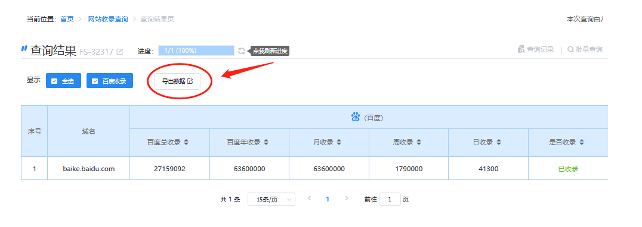Screen dimensions: 642x227
Task: Click the 1790000 weekly index value
Action: click(x=409, y=169)
